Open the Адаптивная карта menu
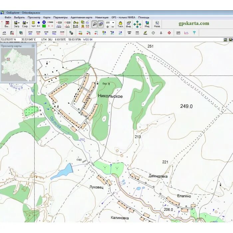 [x=82, y=17]
